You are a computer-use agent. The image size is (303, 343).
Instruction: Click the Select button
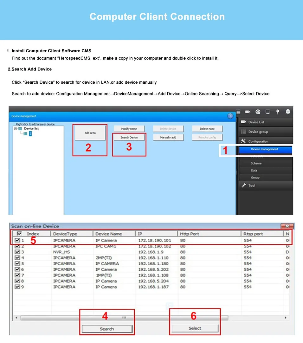pyautogui.click(x=195, y=328)
